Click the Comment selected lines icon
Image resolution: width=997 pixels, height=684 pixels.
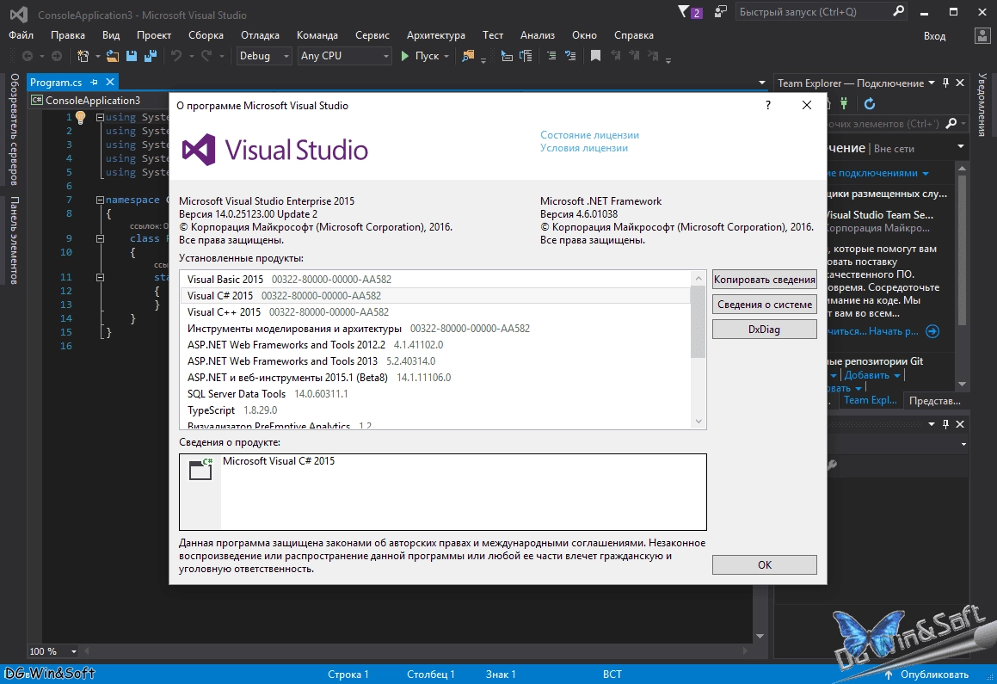551,56
